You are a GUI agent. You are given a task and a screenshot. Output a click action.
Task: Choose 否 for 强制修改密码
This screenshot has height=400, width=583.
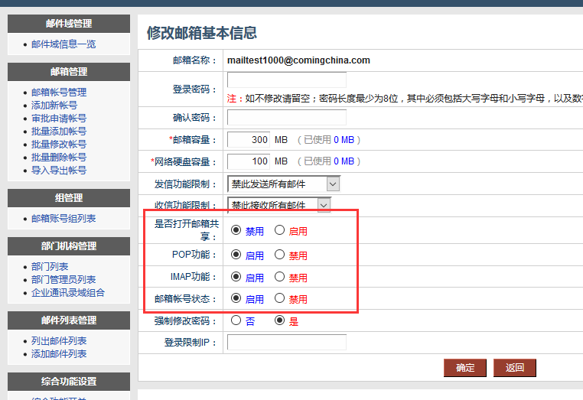[x=236, y=320]
